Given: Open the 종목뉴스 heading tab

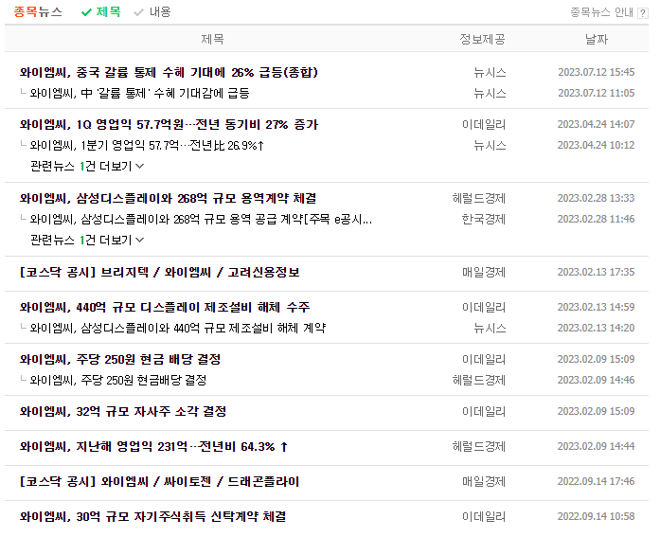Looking at the screenshot, I should click(38, 11).
